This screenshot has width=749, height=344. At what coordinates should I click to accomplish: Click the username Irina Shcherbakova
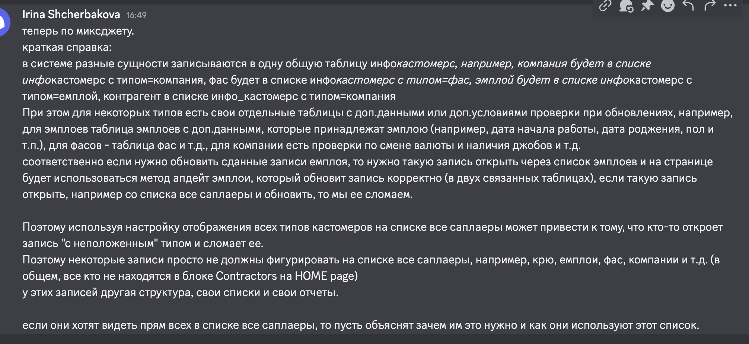pyautogui.click(x=71, y=14)
